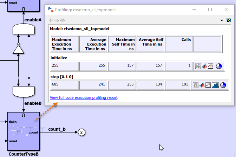Open the pie chart icon in step [0.1 0] row
Viewport: 236px width, 157px height.
[x=223, y=85]
